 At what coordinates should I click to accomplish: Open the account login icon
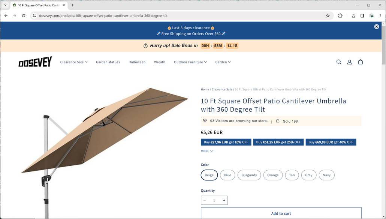[350, 62]
